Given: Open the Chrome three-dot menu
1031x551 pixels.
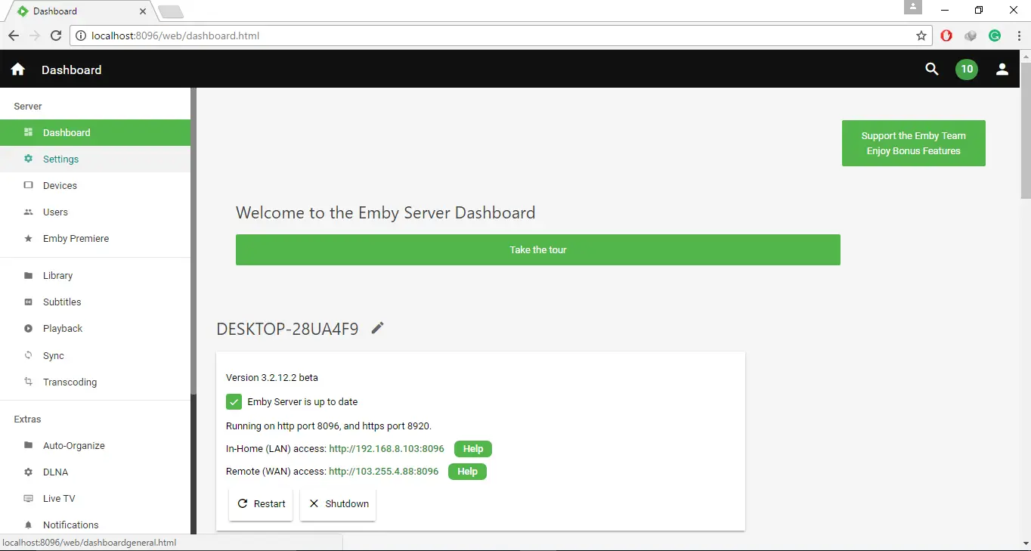Looking at the screenshot, I should tap(1019, 36).
